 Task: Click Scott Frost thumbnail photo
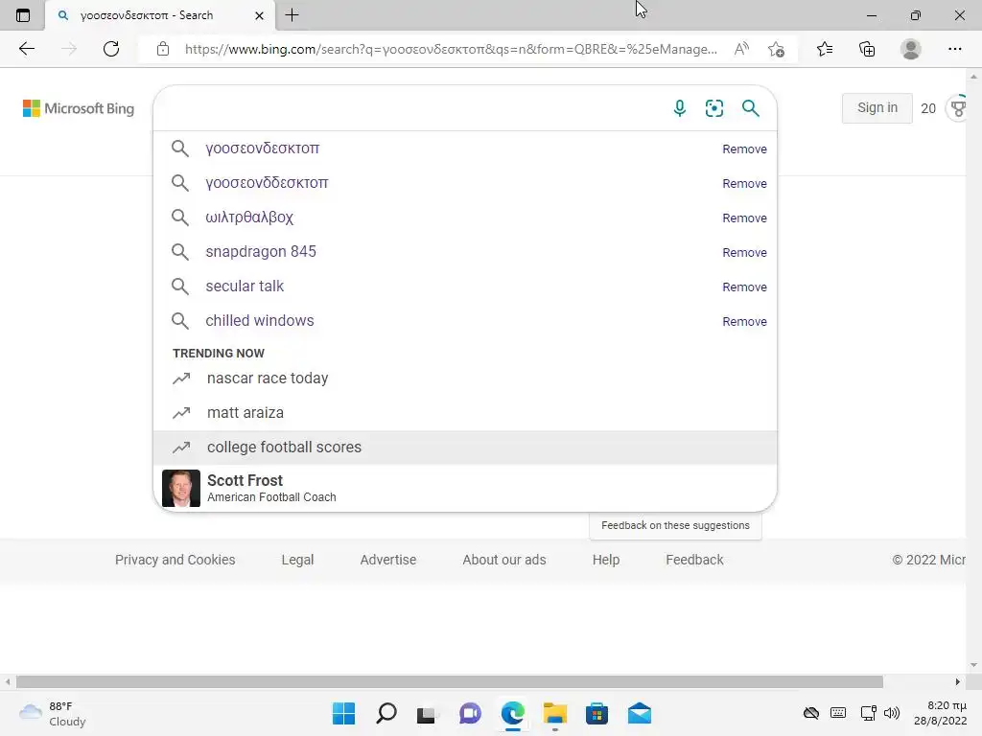[x=181, y=488]
